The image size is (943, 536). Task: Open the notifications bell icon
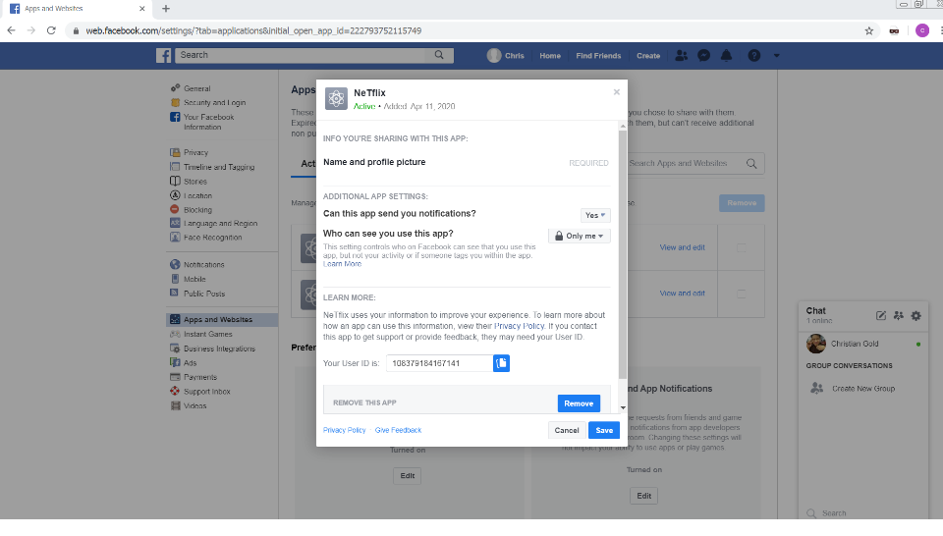coord(727,56)
